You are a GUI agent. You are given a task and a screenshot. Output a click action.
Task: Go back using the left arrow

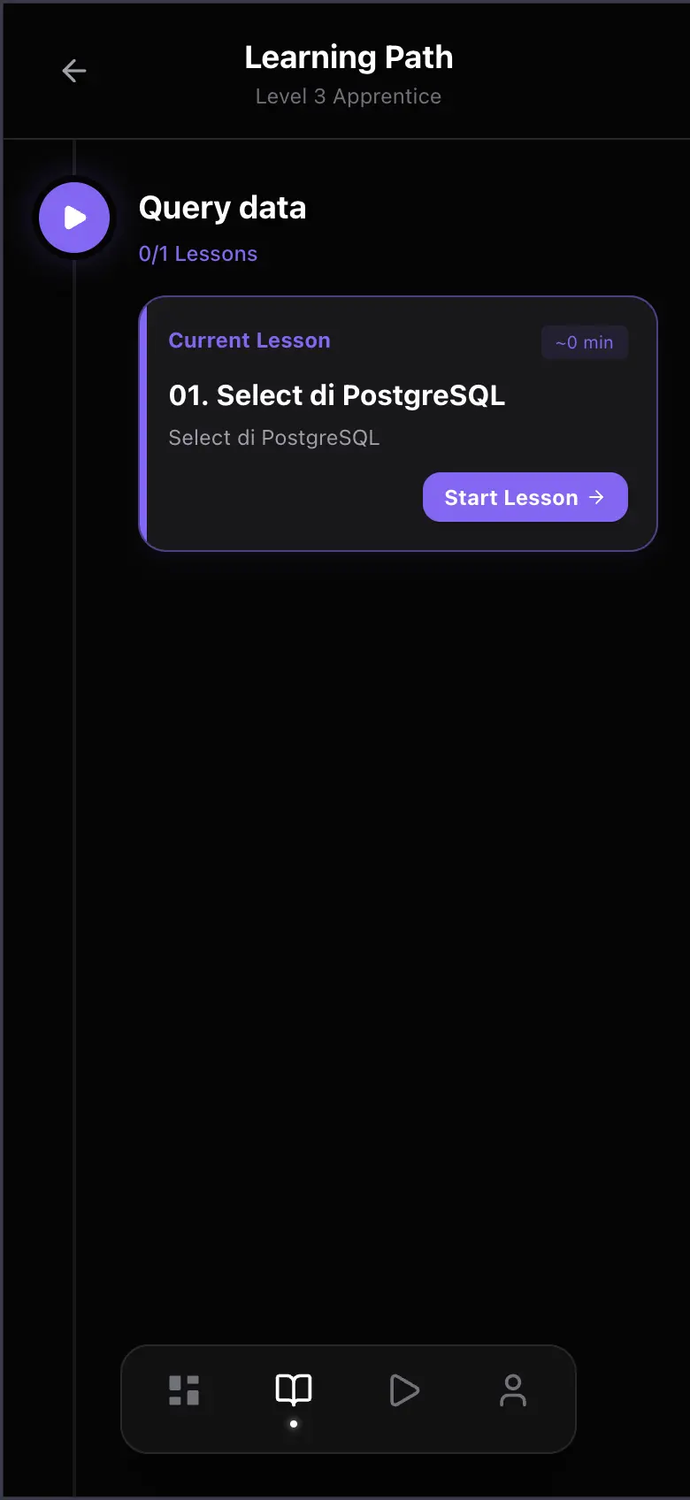[x=74, y=71]
